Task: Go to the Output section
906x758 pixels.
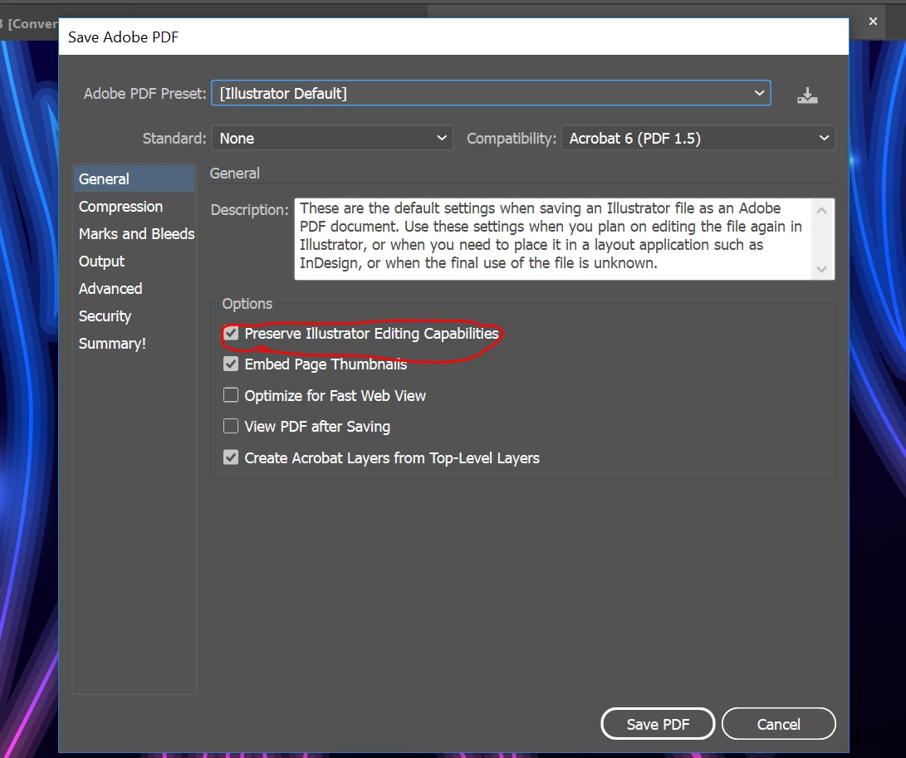Action: coord(134,262)
